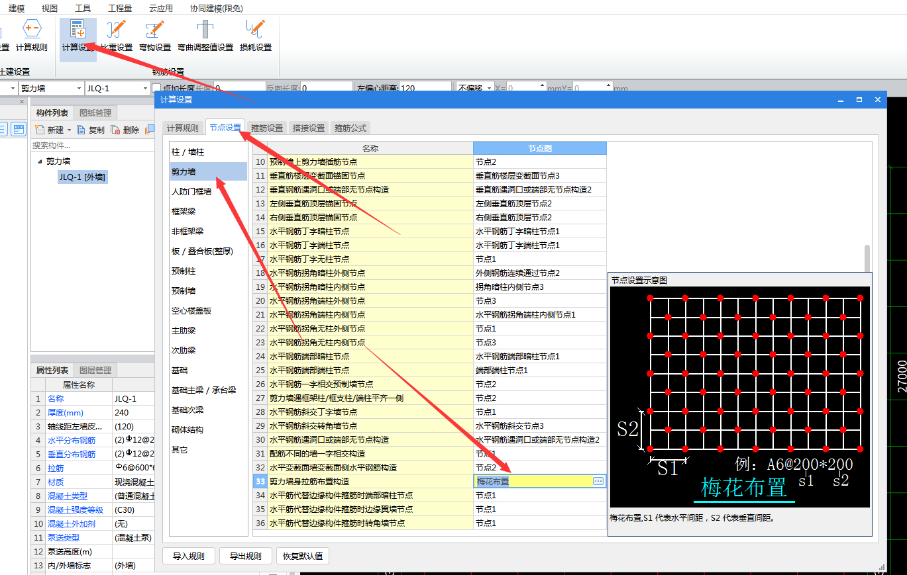Open 损耗设置 ribbon tool
Viewport: 907px width, 575px height.
[x=256, y=36]
